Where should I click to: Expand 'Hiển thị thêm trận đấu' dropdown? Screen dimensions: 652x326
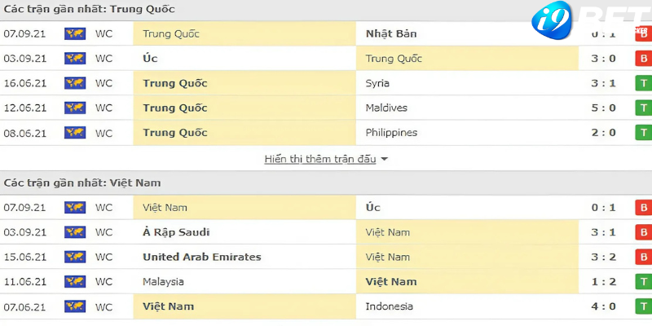tap(326, 159)
